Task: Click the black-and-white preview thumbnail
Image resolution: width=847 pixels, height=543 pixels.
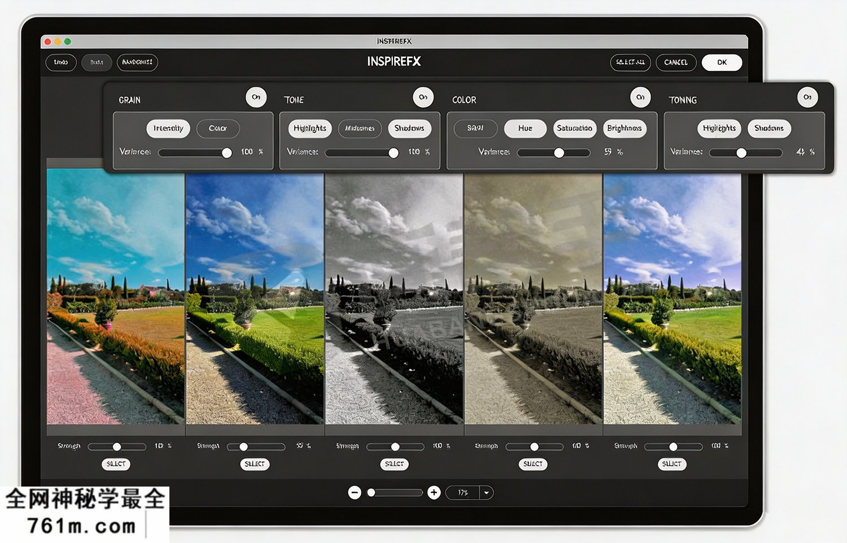Action: (394, 299)
